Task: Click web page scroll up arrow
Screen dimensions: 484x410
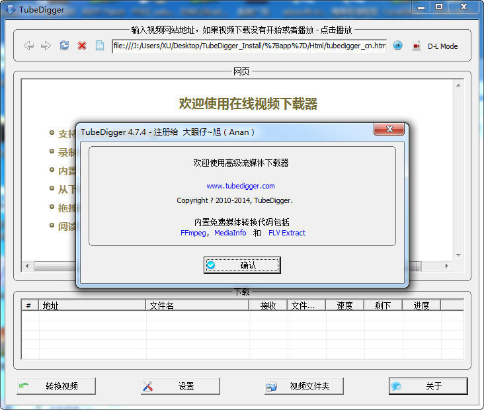Action: click(x=458, y=85)
